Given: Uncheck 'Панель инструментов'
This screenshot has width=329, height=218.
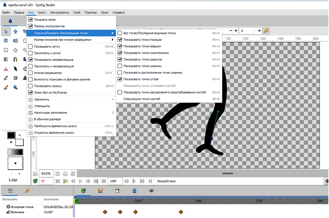Looking at the screenshot, I should [30, 26].
